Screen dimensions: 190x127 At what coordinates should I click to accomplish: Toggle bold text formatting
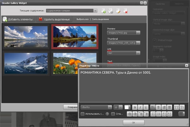pyautogui.click(x=134, y=107)
